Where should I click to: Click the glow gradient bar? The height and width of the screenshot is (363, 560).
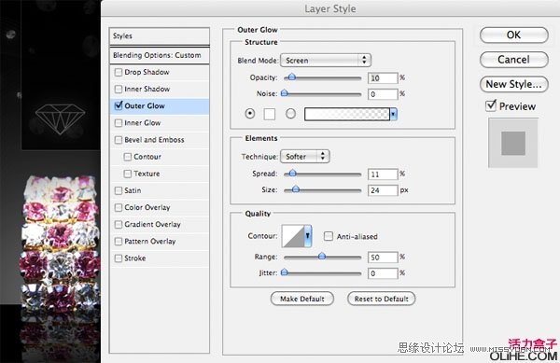point(347,114)
